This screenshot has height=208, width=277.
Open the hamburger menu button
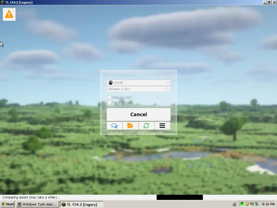coord(162,126)
